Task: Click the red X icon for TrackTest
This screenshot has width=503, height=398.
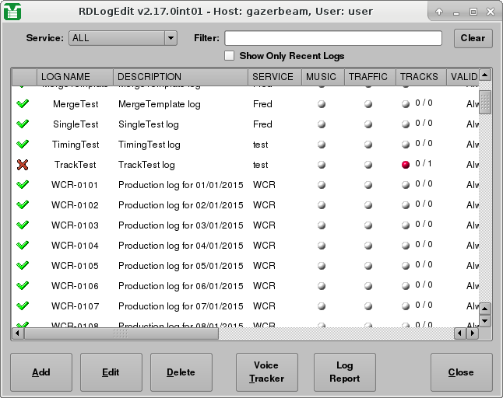Action: coord(23,165)
